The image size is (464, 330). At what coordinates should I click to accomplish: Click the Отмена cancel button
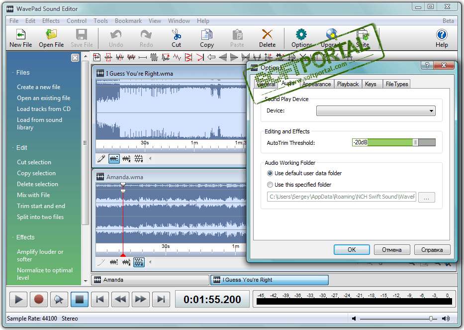click(x=392, y=250)
